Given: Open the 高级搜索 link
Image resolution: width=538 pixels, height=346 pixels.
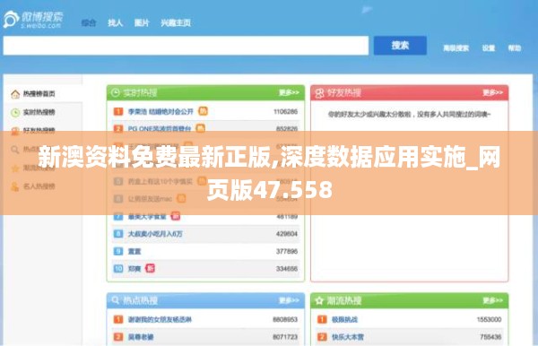Looking at the screenshot, I should [x=456, y=48].
